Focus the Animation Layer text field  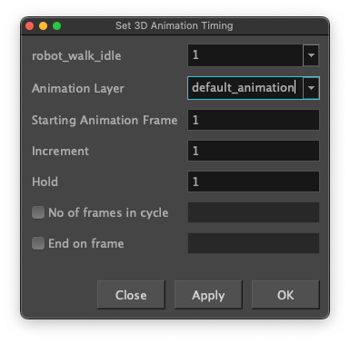245,88
